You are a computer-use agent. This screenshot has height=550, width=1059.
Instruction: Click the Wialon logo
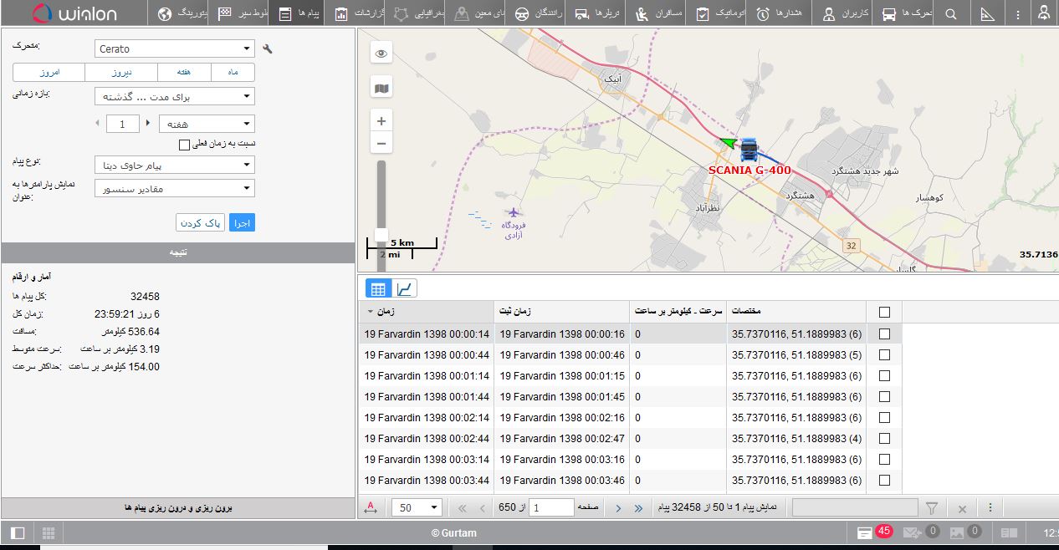74,13
